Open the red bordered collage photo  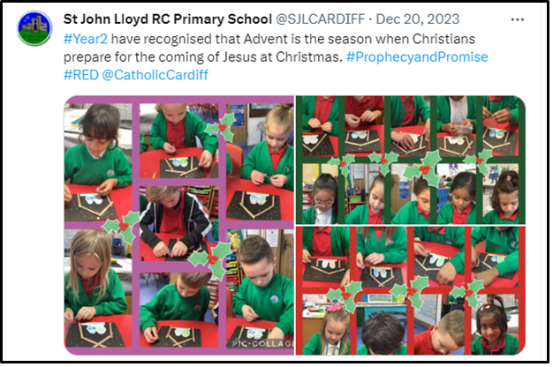pos(411,290)
